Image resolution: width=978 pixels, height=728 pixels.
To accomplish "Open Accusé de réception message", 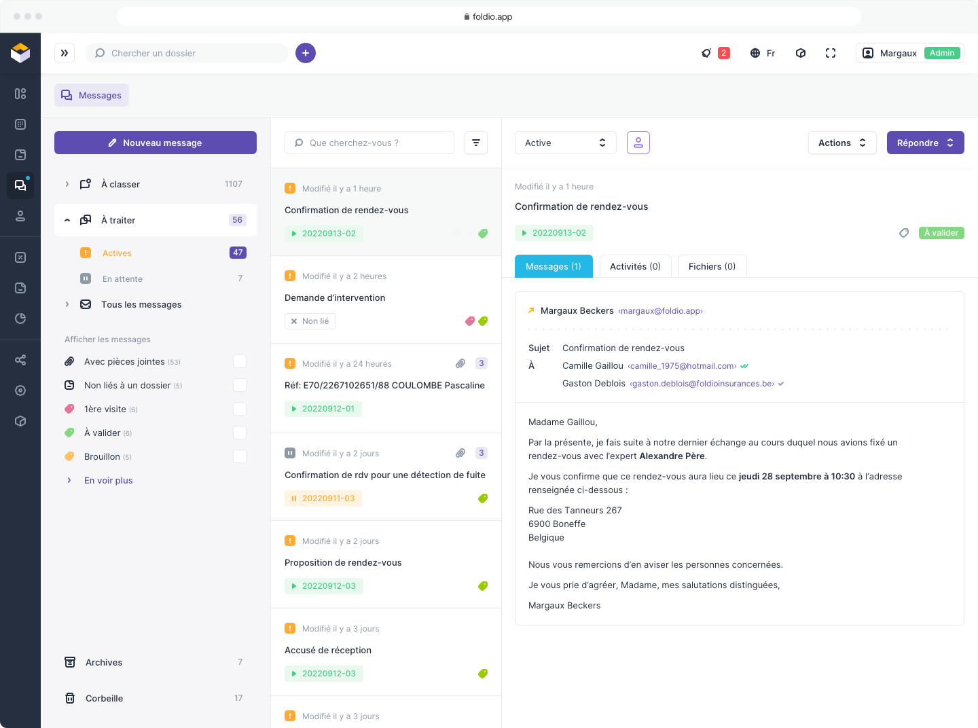I will click(386, 652).
